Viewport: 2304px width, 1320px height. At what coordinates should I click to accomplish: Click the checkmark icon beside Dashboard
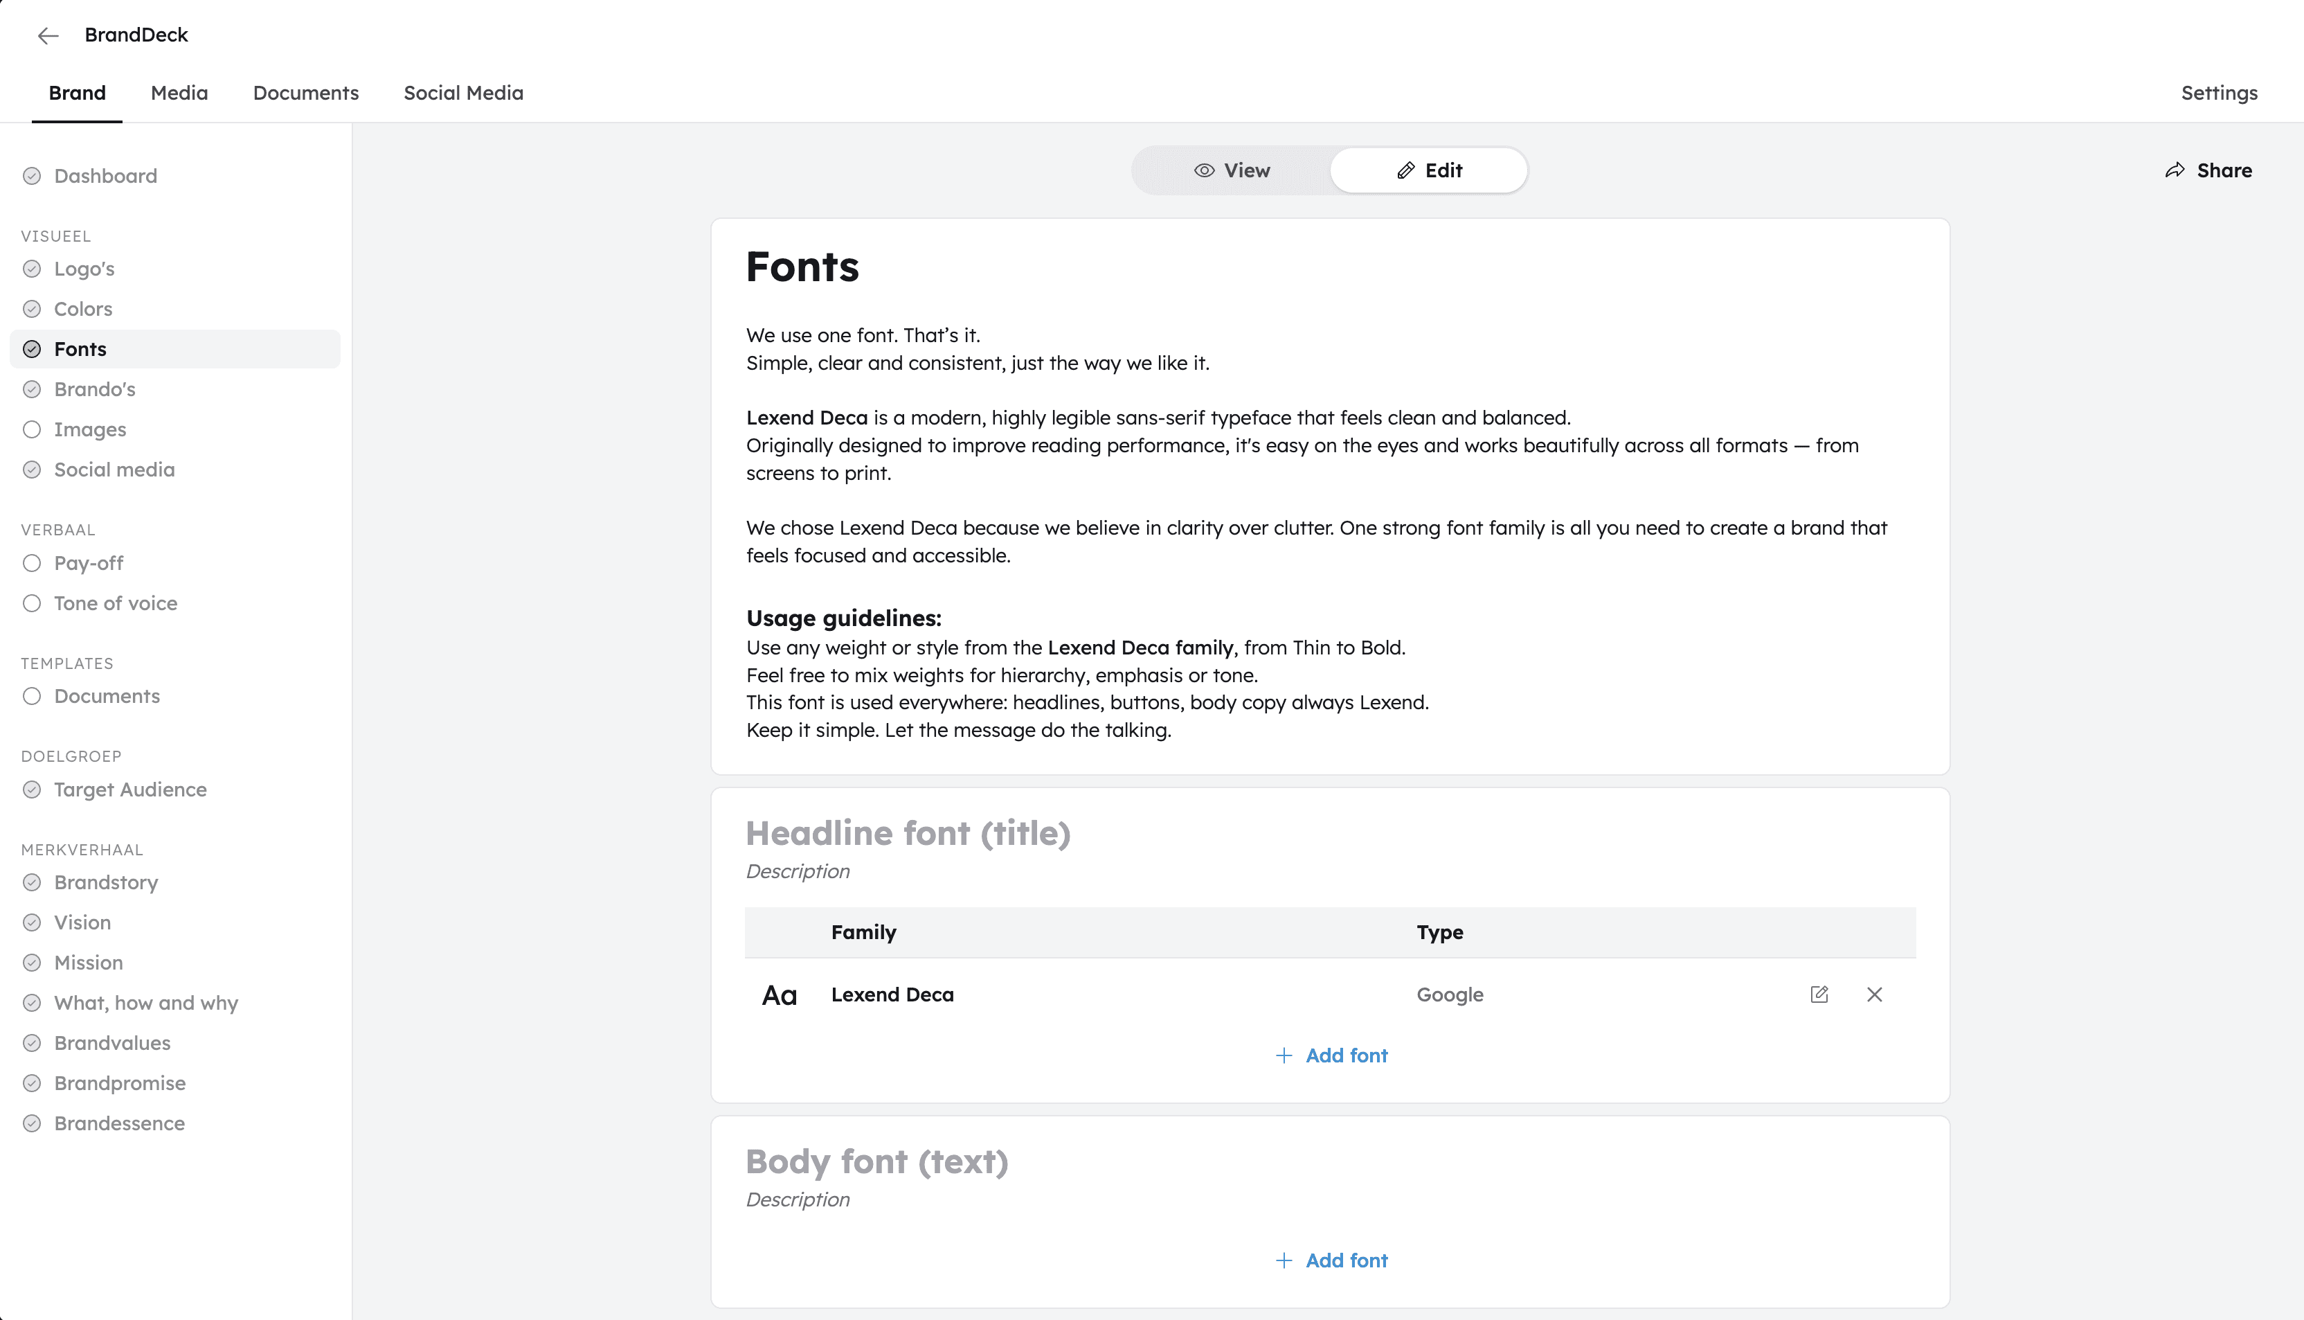tap(32, 176)
